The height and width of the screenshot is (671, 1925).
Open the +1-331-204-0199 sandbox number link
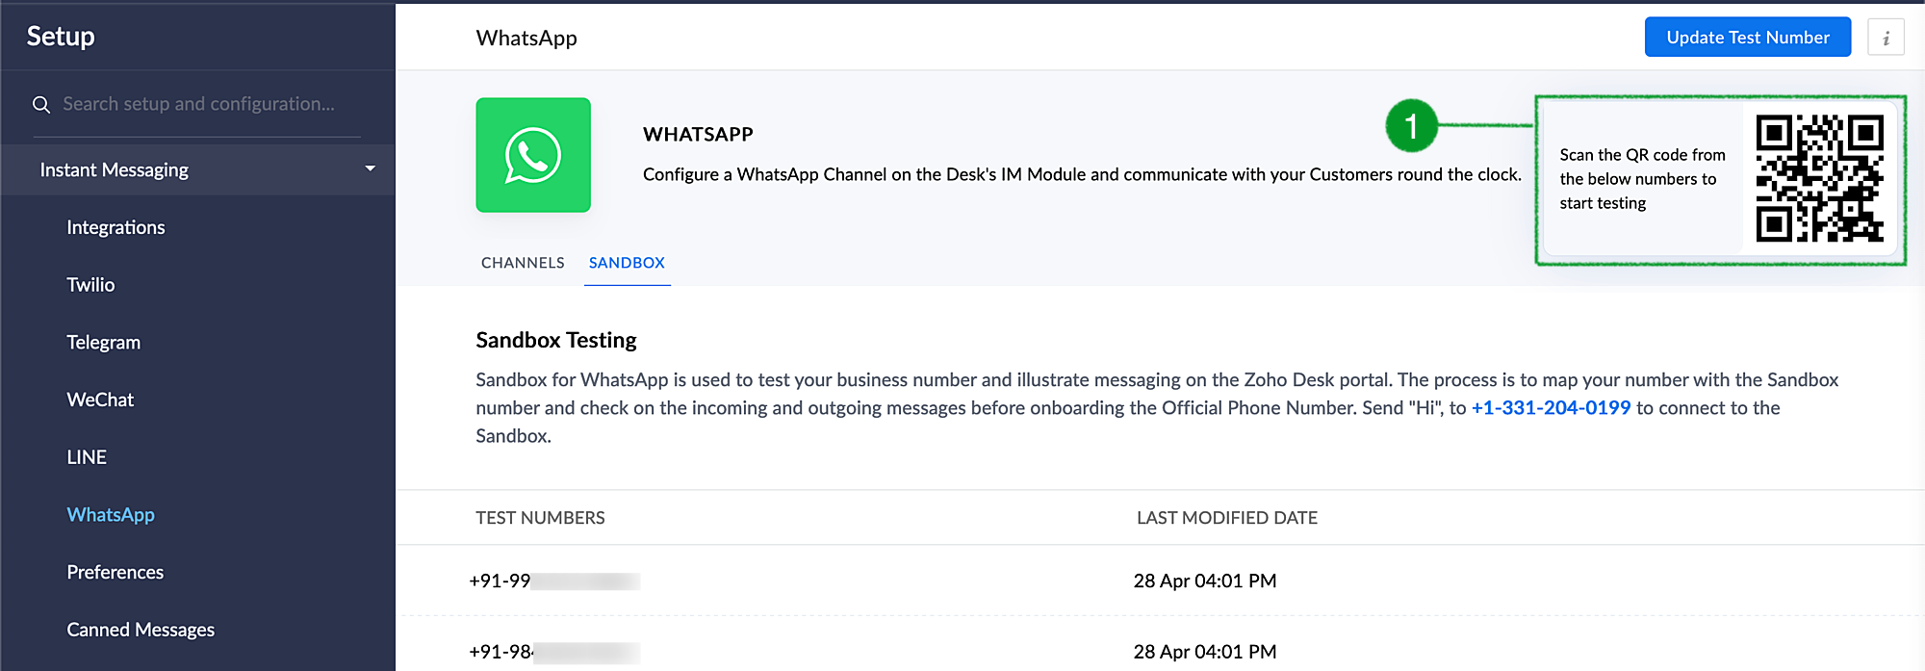tap(1551, 408)
